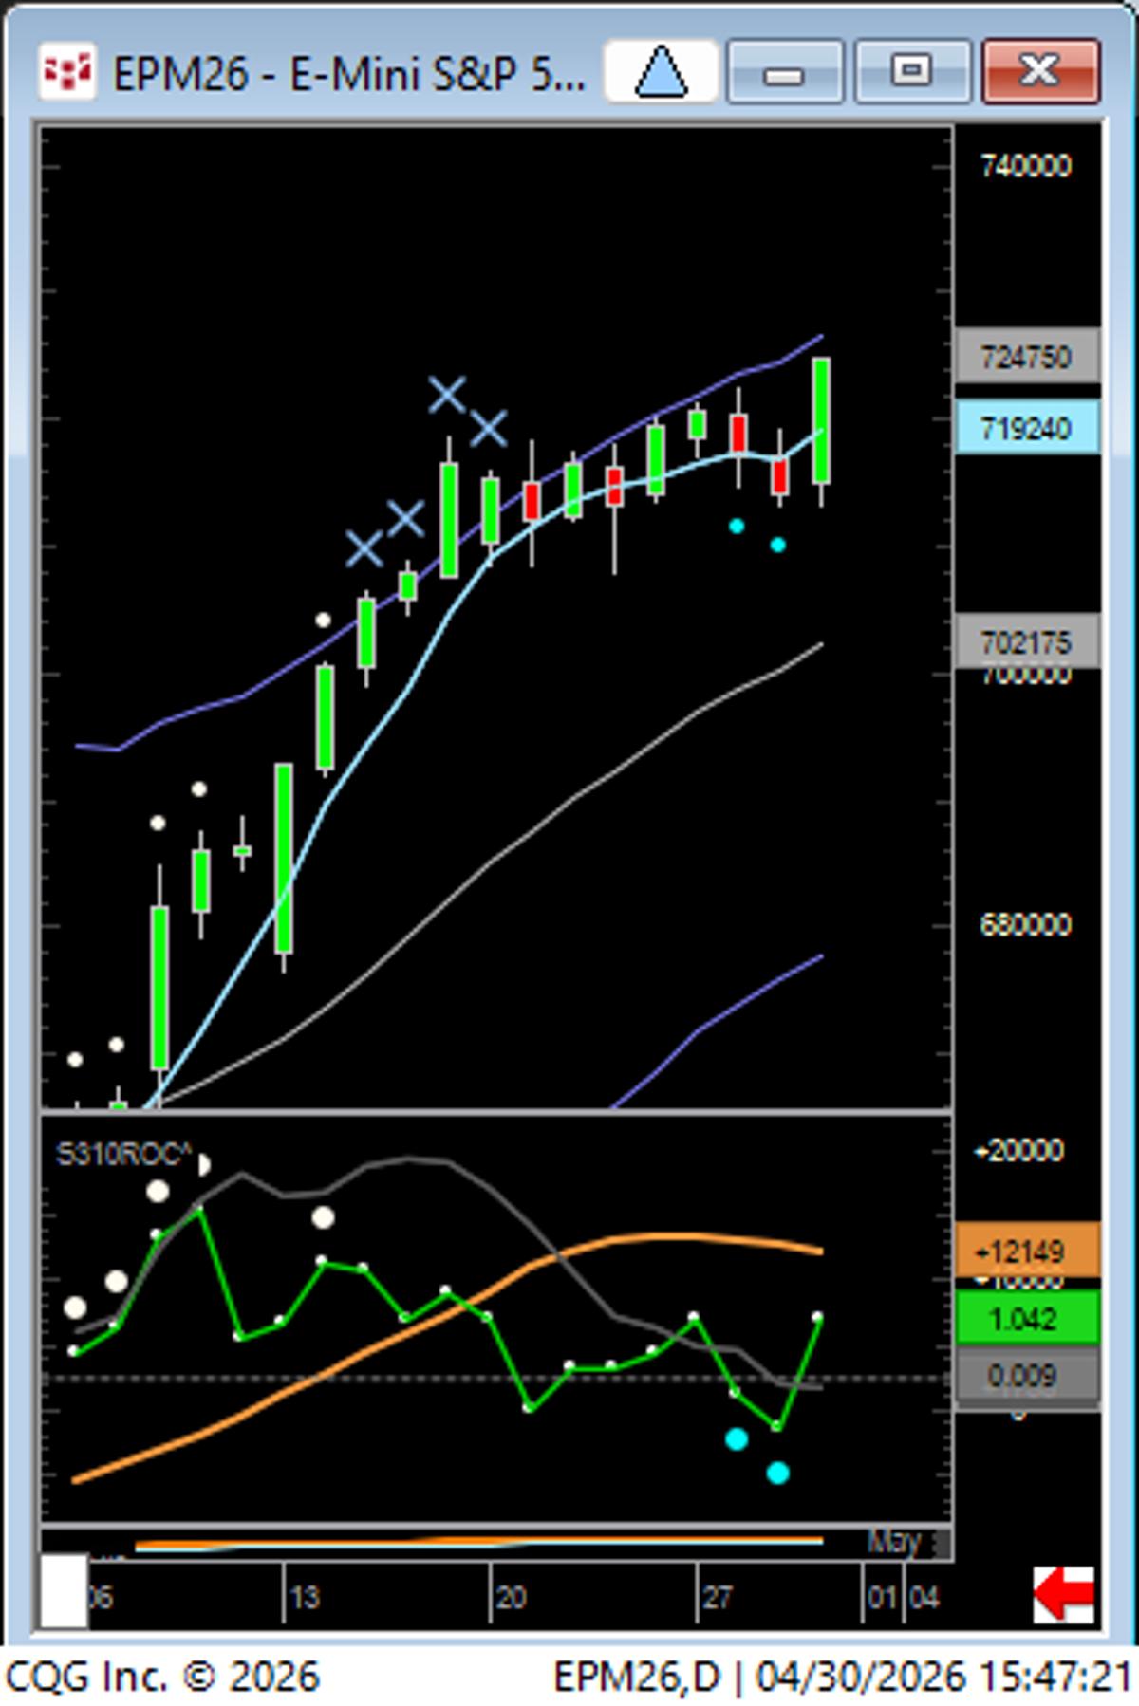
Task: Click the 01 date marker on time axis
Action: pyautogui.click(x=882, y=1598)
